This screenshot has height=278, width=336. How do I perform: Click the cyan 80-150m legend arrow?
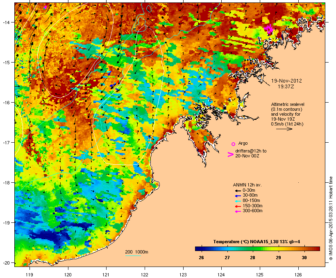[238, 201]
